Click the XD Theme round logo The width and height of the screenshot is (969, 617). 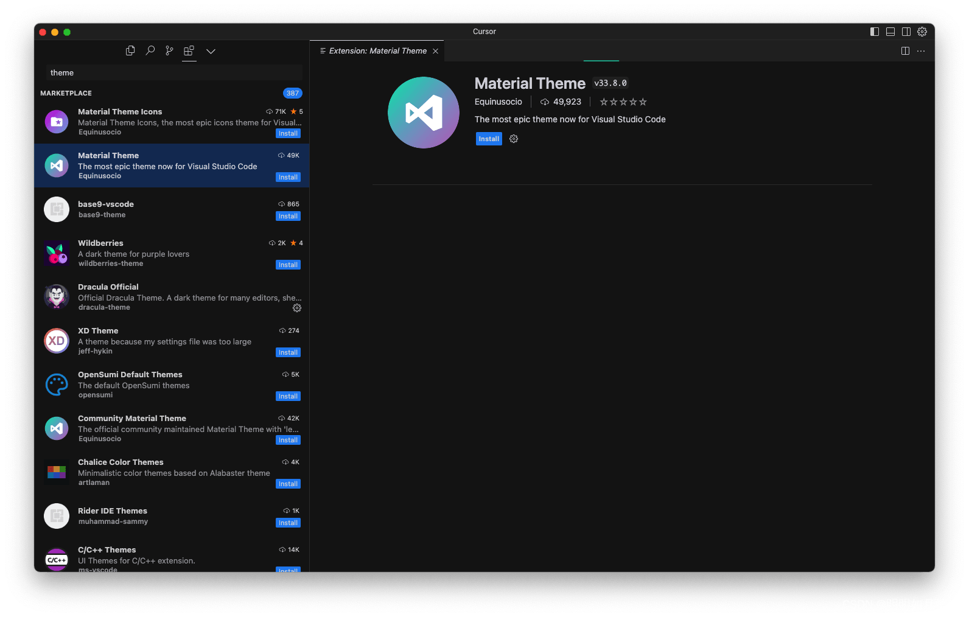(x=57, y=341)
